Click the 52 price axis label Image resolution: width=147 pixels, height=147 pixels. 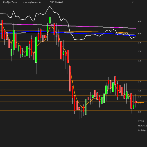point(139,61)
